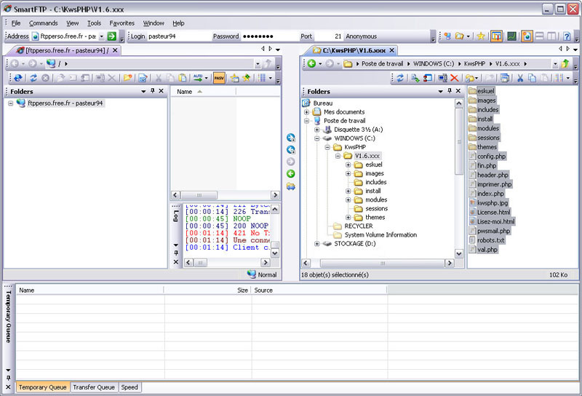
Task: Toggle the Anonymous login button
Action: (x=361, y=36)
